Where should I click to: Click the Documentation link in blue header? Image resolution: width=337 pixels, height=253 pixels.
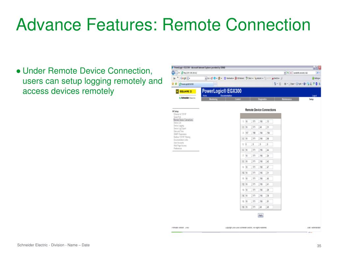click(x=226, y=96)
